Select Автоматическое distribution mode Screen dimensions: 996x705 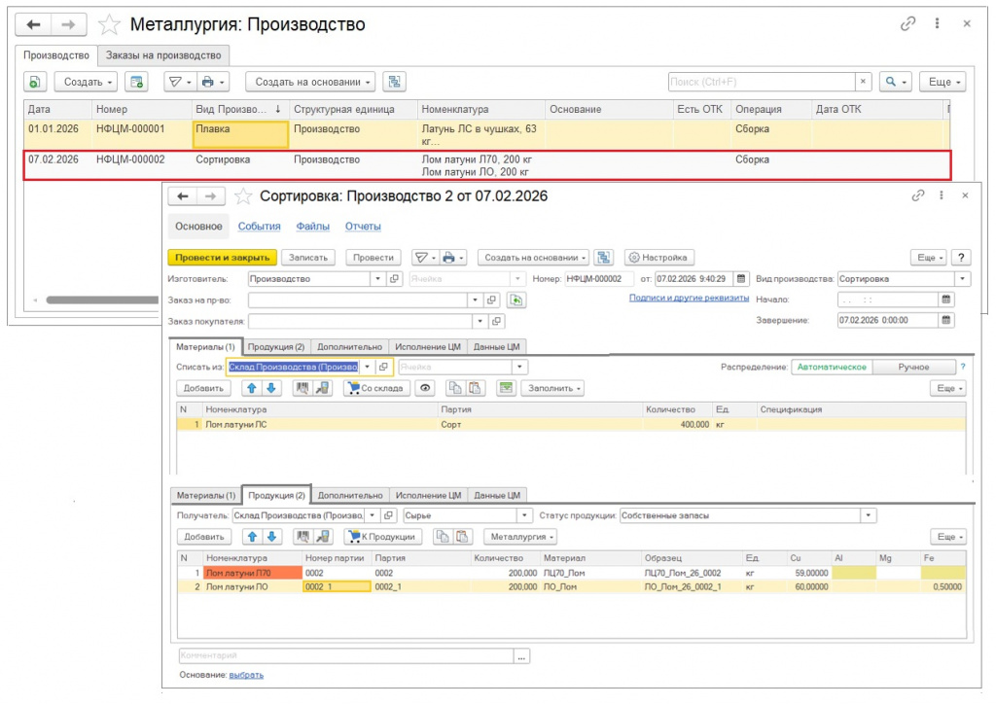click(x=832, y=368)
